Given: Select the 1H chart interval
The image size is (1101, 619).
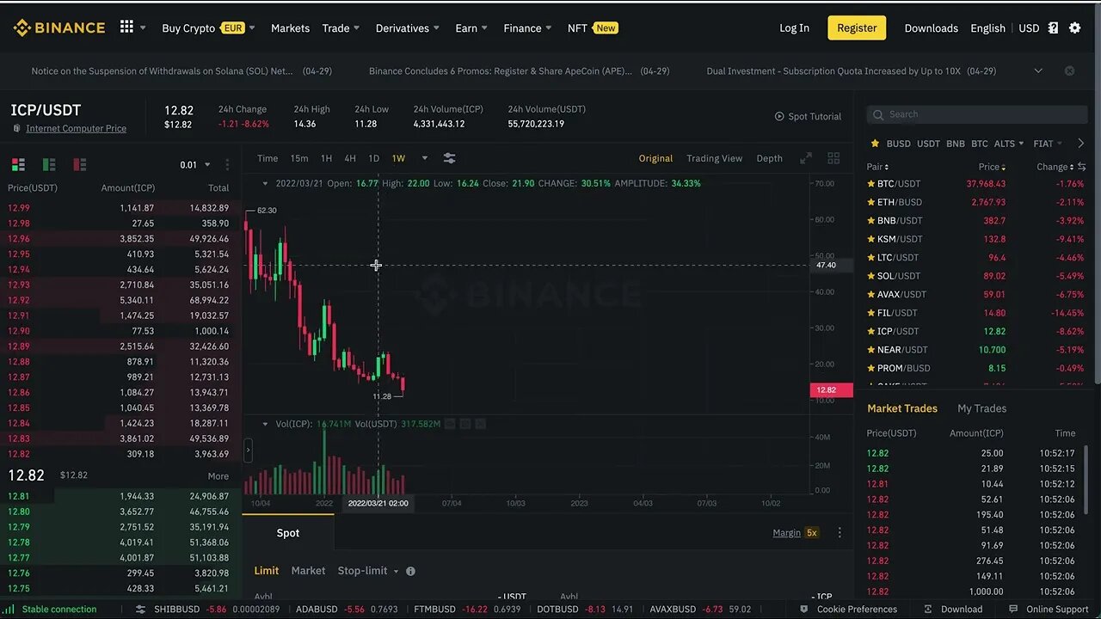Looking at the screenshot, I should (326, 158).
